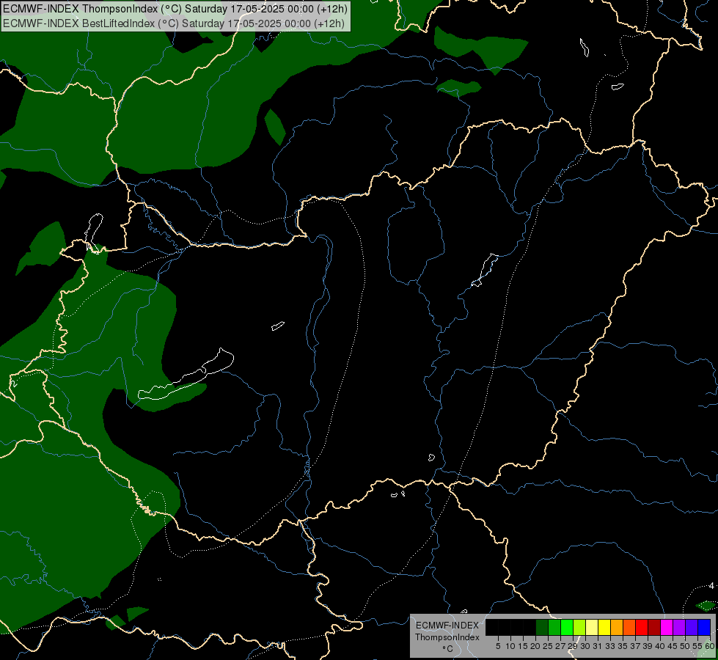
Task: Click the legend tick label 29
Action: click(573, 646)
